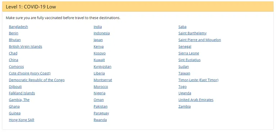This screenshot has width=276, height=132.
Task: Select the Gambia, The link
Action: coord(19,100)
